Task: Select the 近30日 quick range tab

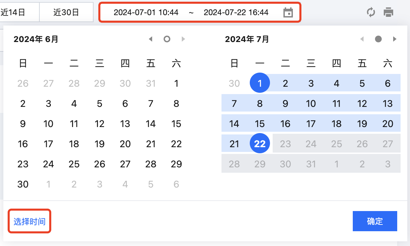Action: (66, 13)
